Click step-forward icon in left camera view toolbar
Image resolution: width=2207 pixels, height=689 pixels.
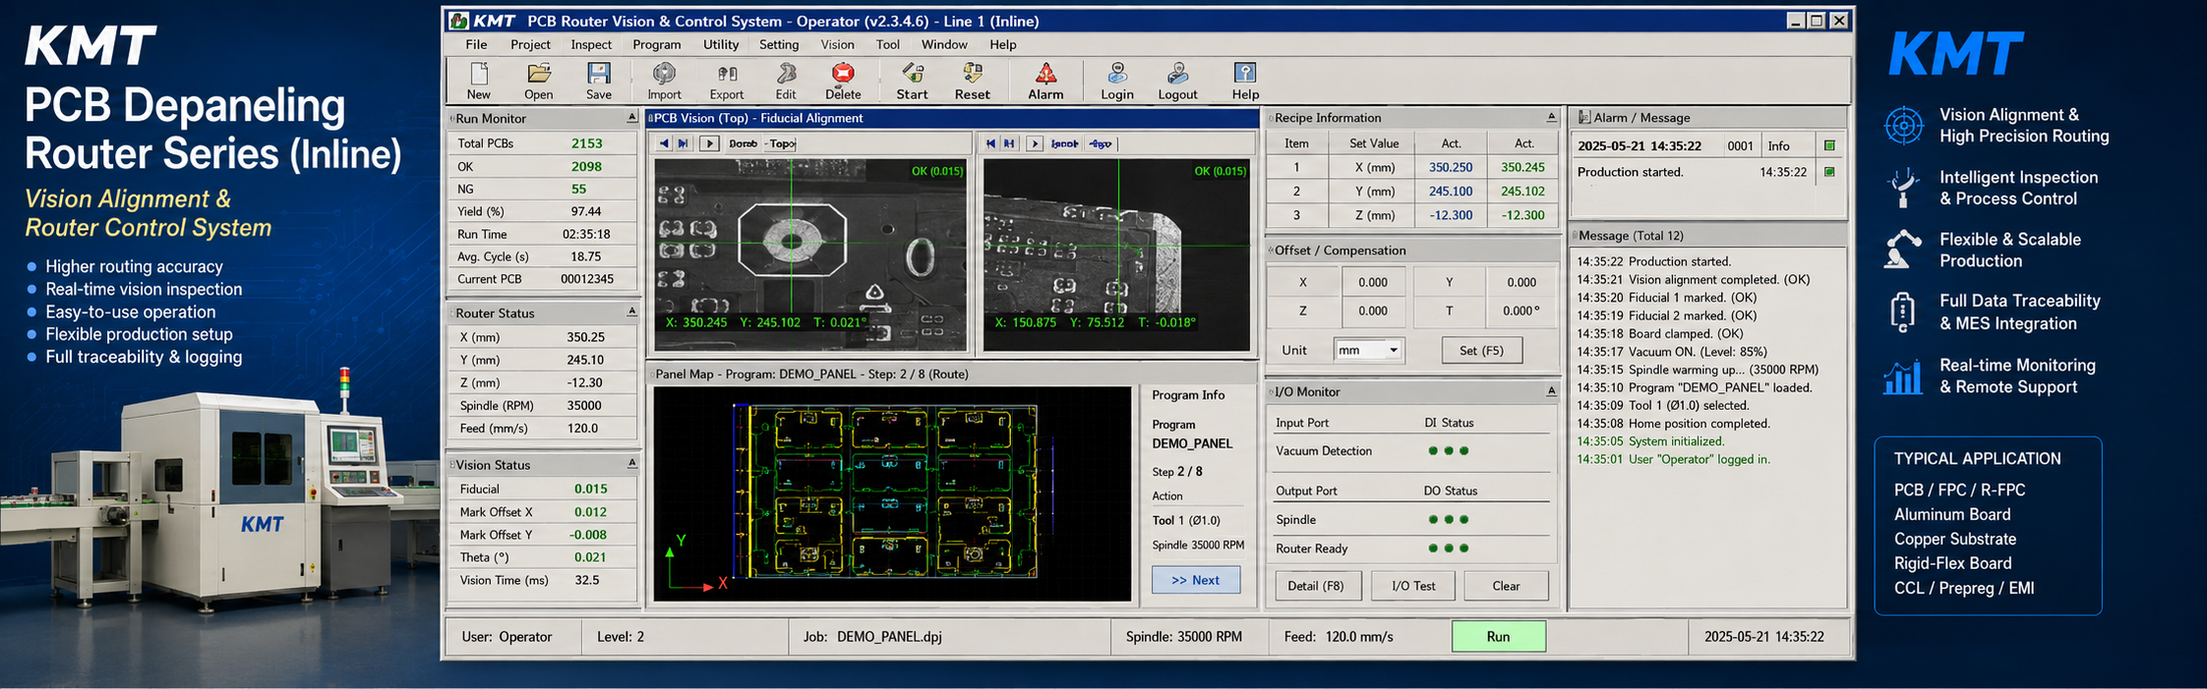[x=683, y=144]
